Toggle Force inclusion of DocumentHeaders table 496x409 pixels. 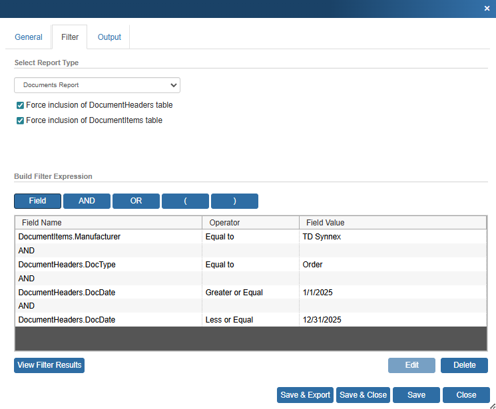[x=20, y=105]
